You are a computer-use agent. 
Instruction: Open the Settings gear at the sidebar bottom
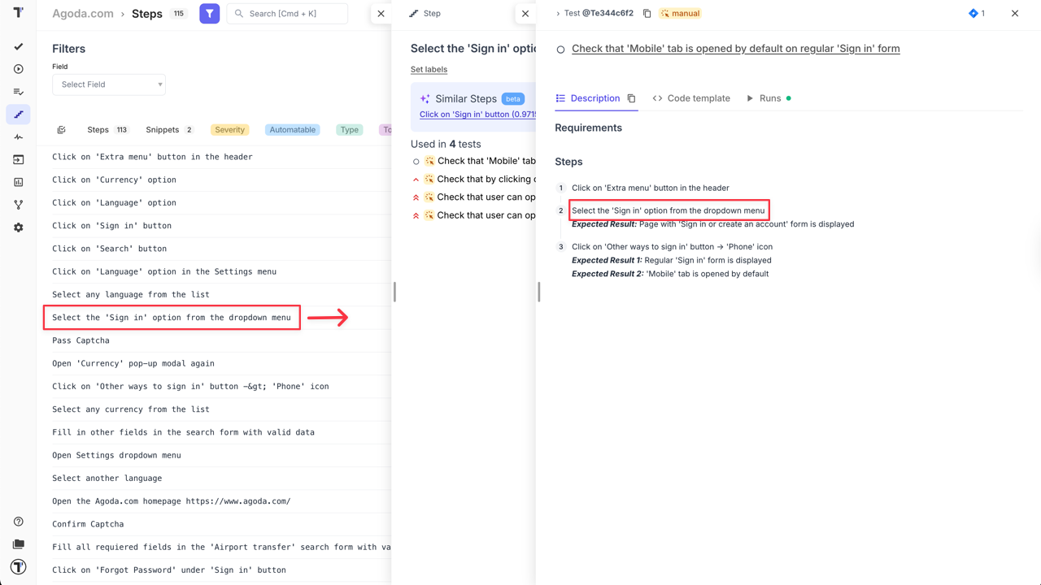click(18, 227)
